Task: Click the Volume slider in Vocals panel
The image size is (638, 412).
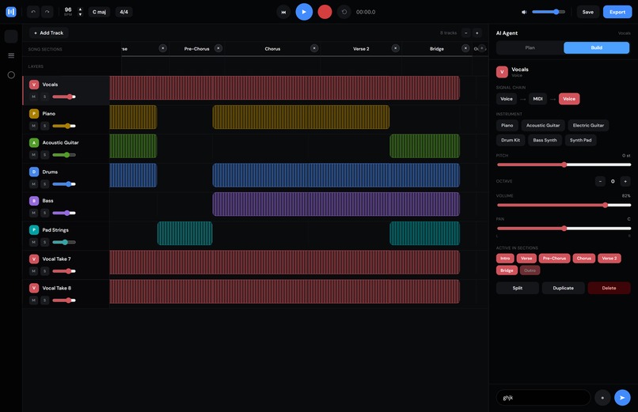Action: pos(564,205)
